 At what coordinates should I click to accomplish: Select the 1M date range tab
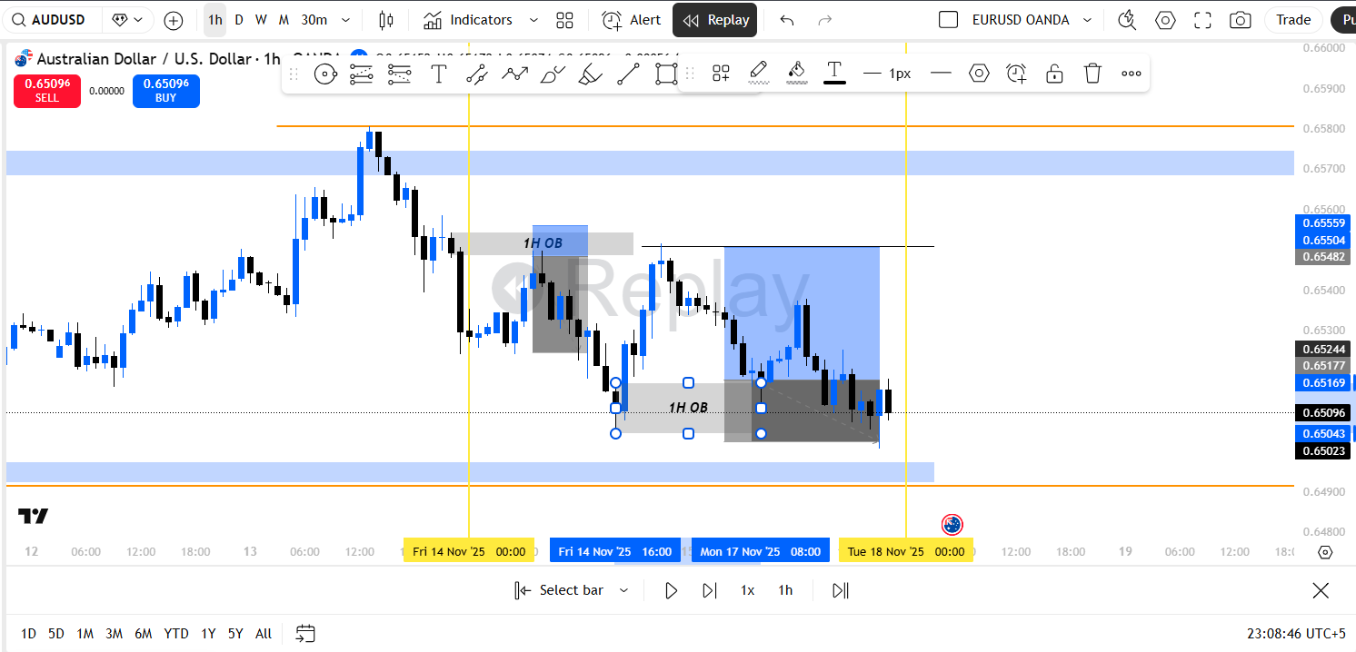85,634
